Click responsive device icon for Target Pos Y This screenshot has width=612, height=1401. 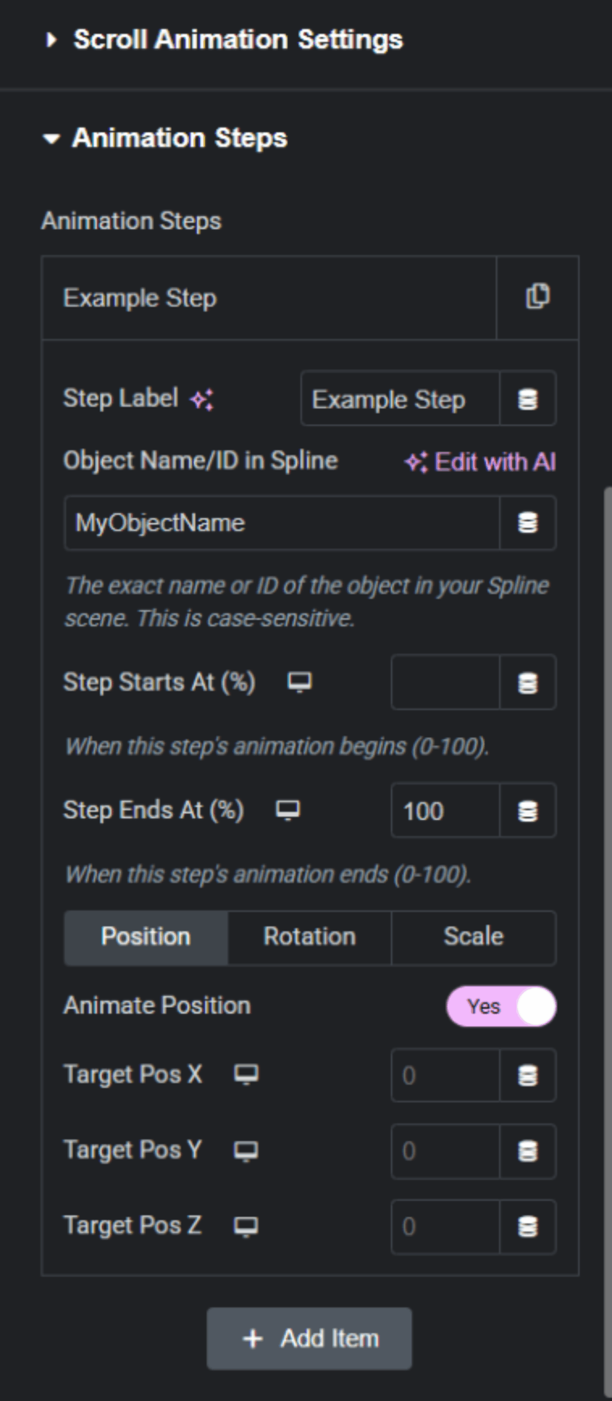(x=246, y=1150)
